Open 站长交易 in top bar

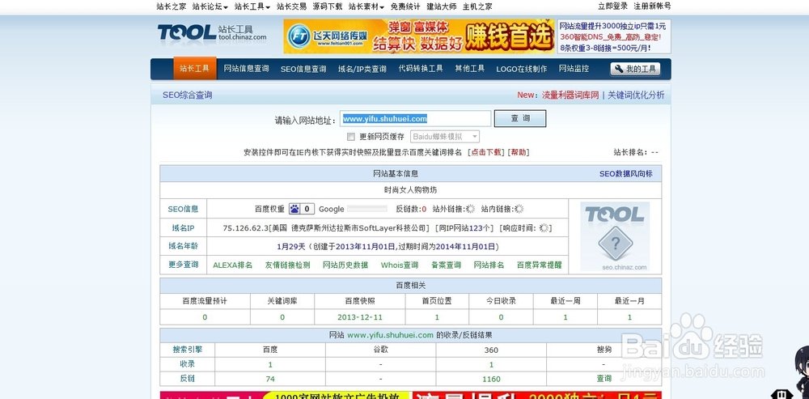point(291,6)
